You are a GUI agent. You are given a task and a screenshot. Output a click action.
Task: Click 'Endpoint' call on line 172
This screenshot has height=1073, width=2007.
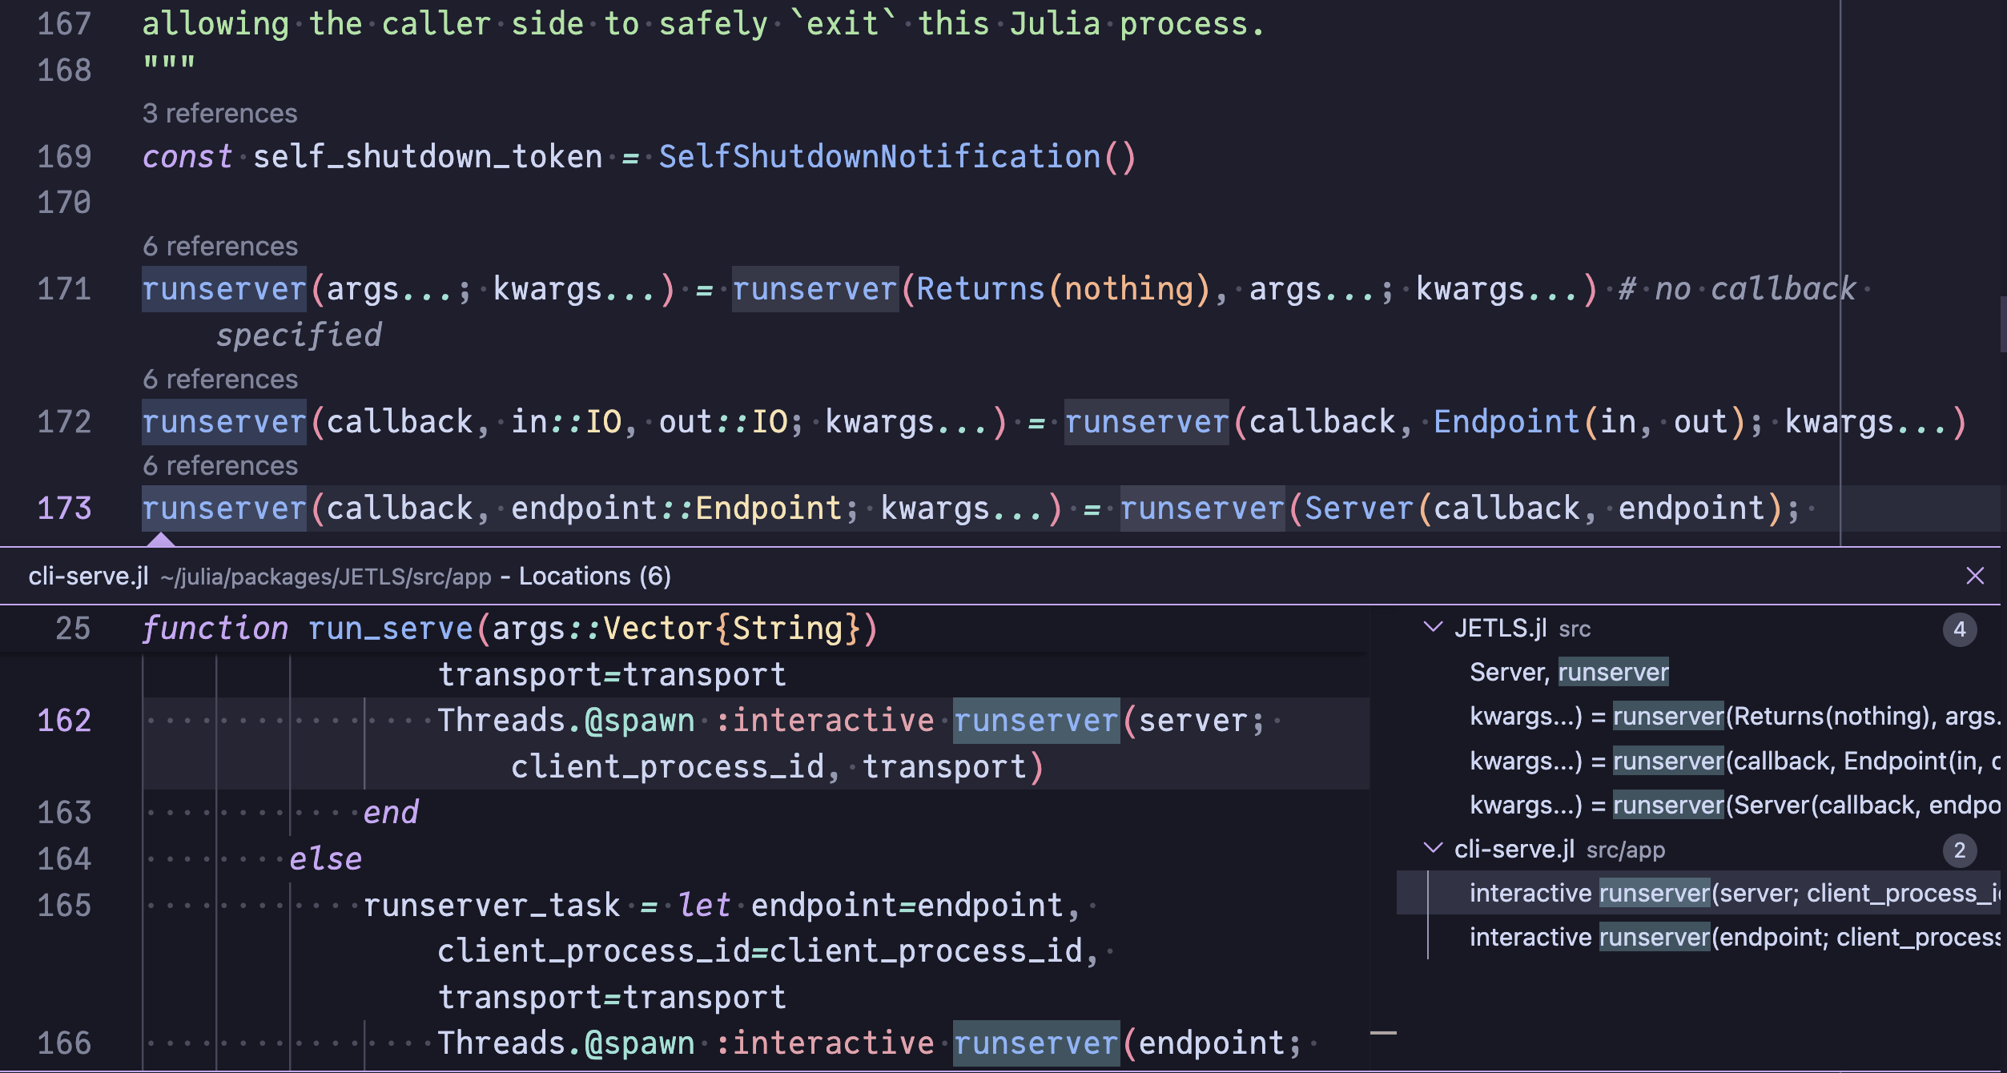coord(1506,422)
